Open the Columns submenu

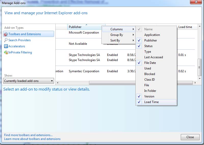coord(119,29)
